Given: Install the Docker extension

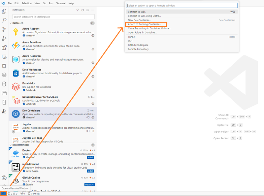Looking at the screenshot, I should [x=90, y=157].
